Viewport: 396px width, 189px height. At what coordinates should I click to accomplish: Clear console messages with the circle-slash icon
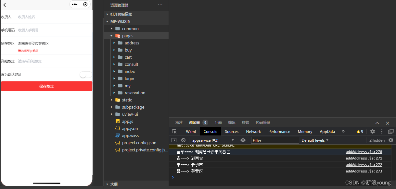(x=183, y=140)
